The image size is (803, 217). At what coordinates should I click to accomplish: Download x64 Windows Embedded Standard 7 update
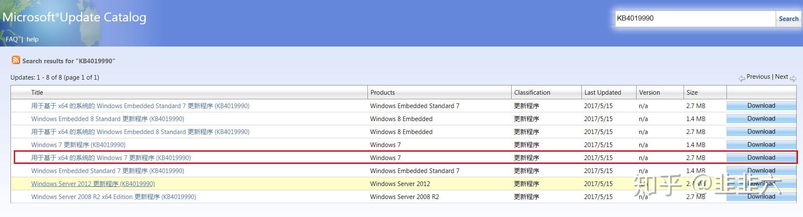[761, 106]
